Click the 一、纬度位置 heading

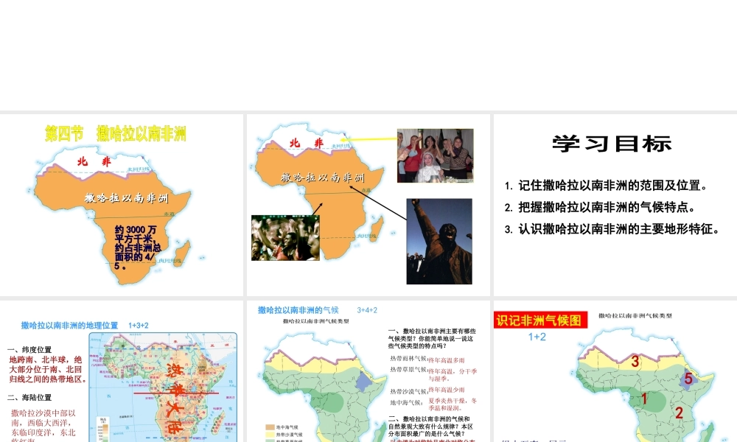29,349
